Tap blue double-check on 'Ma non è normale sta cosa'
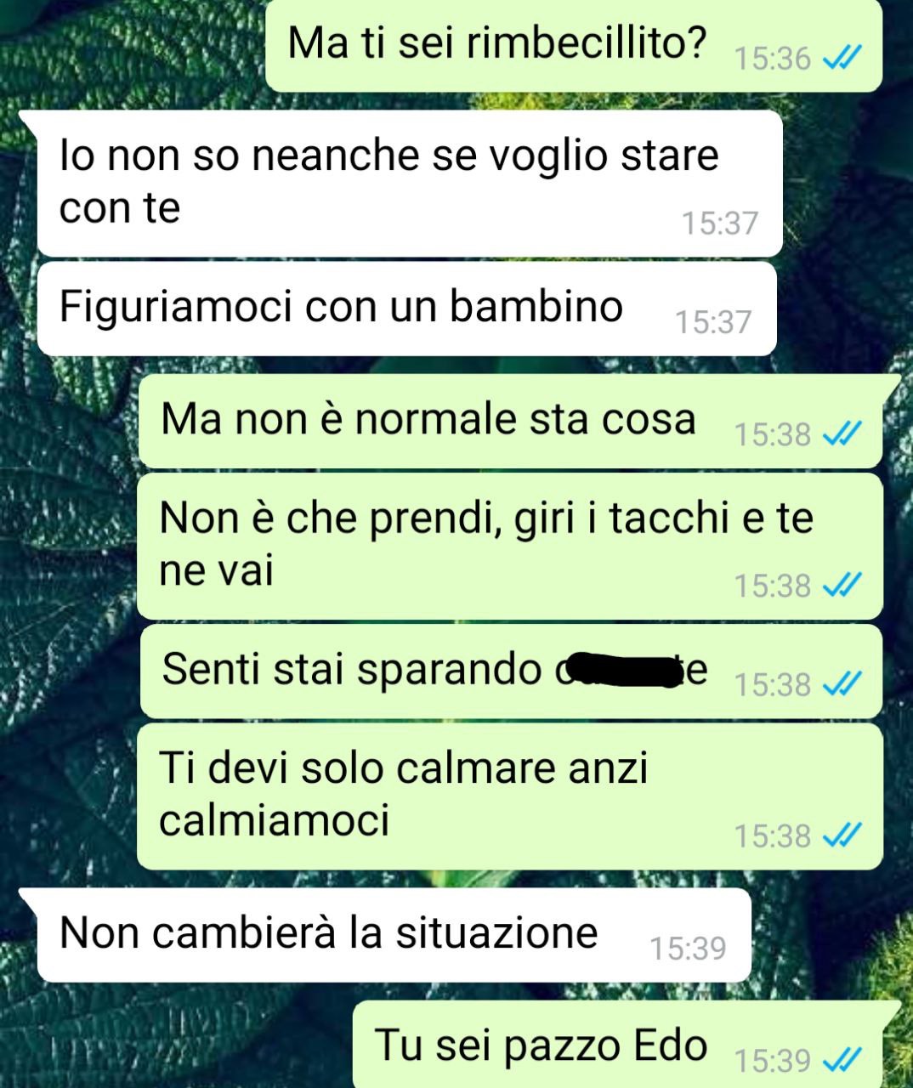 [x=844, y=434]
